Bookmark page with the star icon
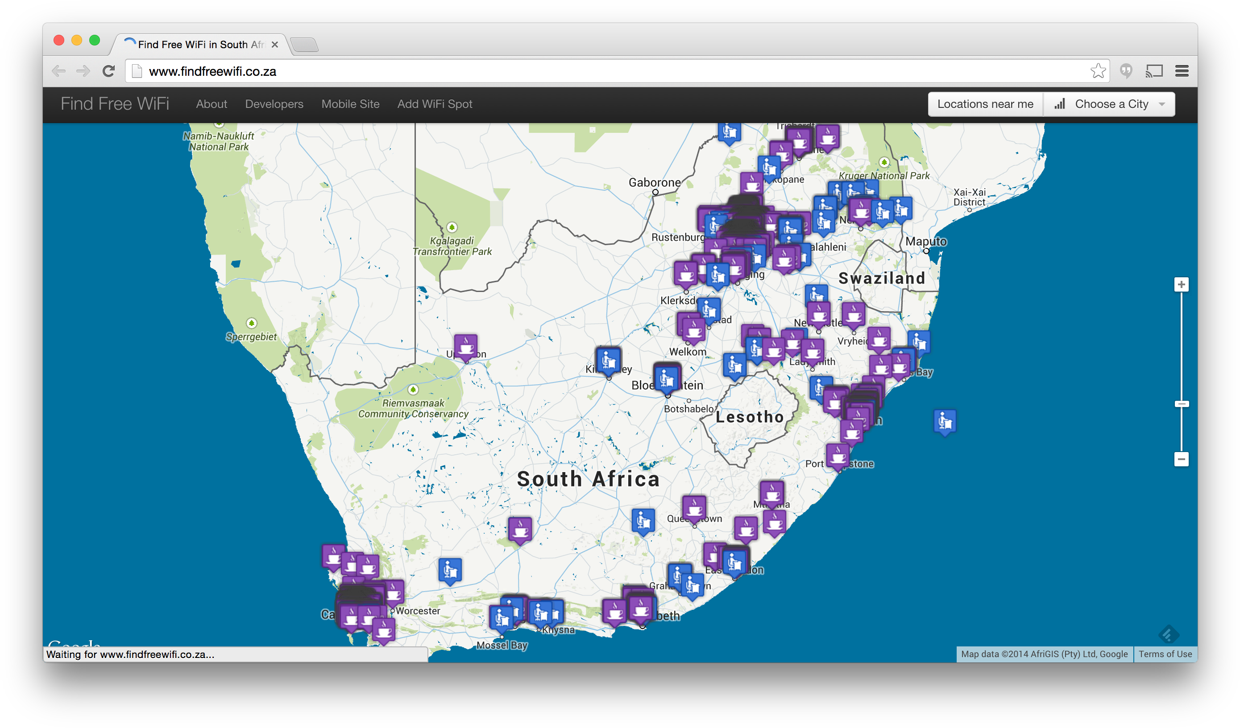Screen dimensions: 1240x728 (1098, 71)
